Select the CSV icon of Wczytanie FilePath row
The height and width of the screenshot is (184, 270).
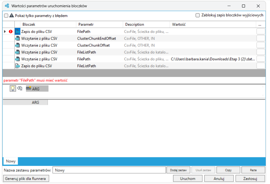point(17,59)
